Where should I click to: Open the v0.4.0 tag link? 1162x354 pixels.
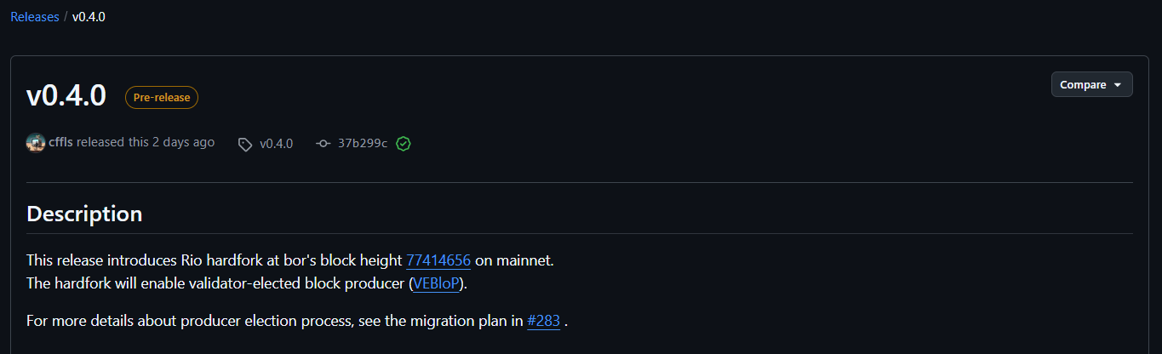pyautogui.click(x=276, y=143)
